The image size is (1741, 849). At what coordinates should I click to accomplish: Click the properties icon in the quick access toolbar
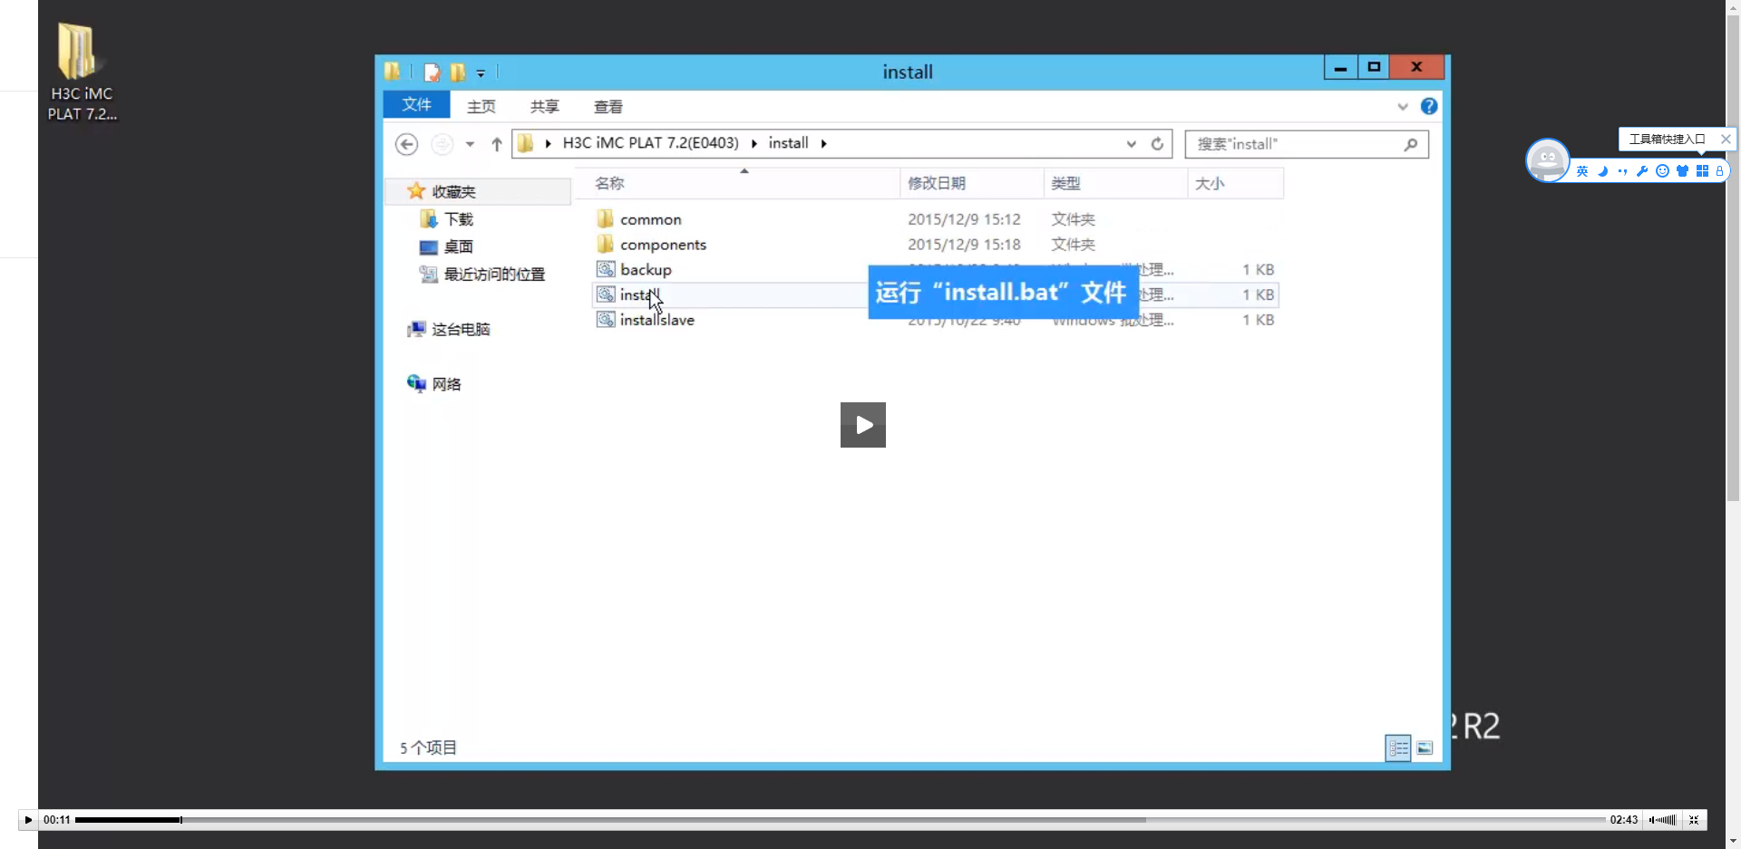click(x=433, y=72)
